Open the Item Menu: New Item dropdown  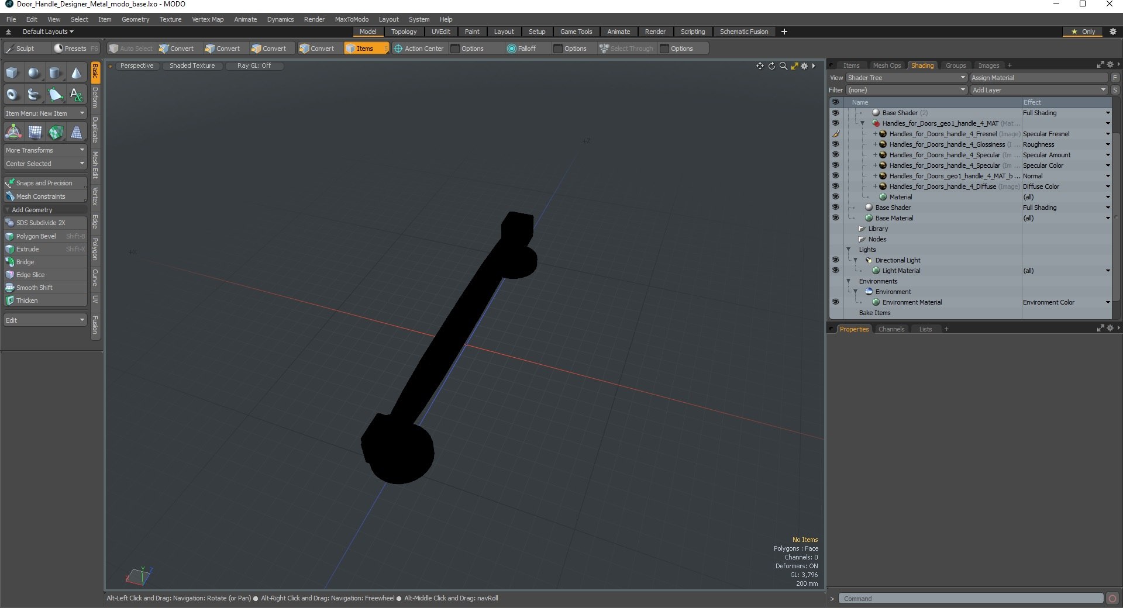point(45,113)
